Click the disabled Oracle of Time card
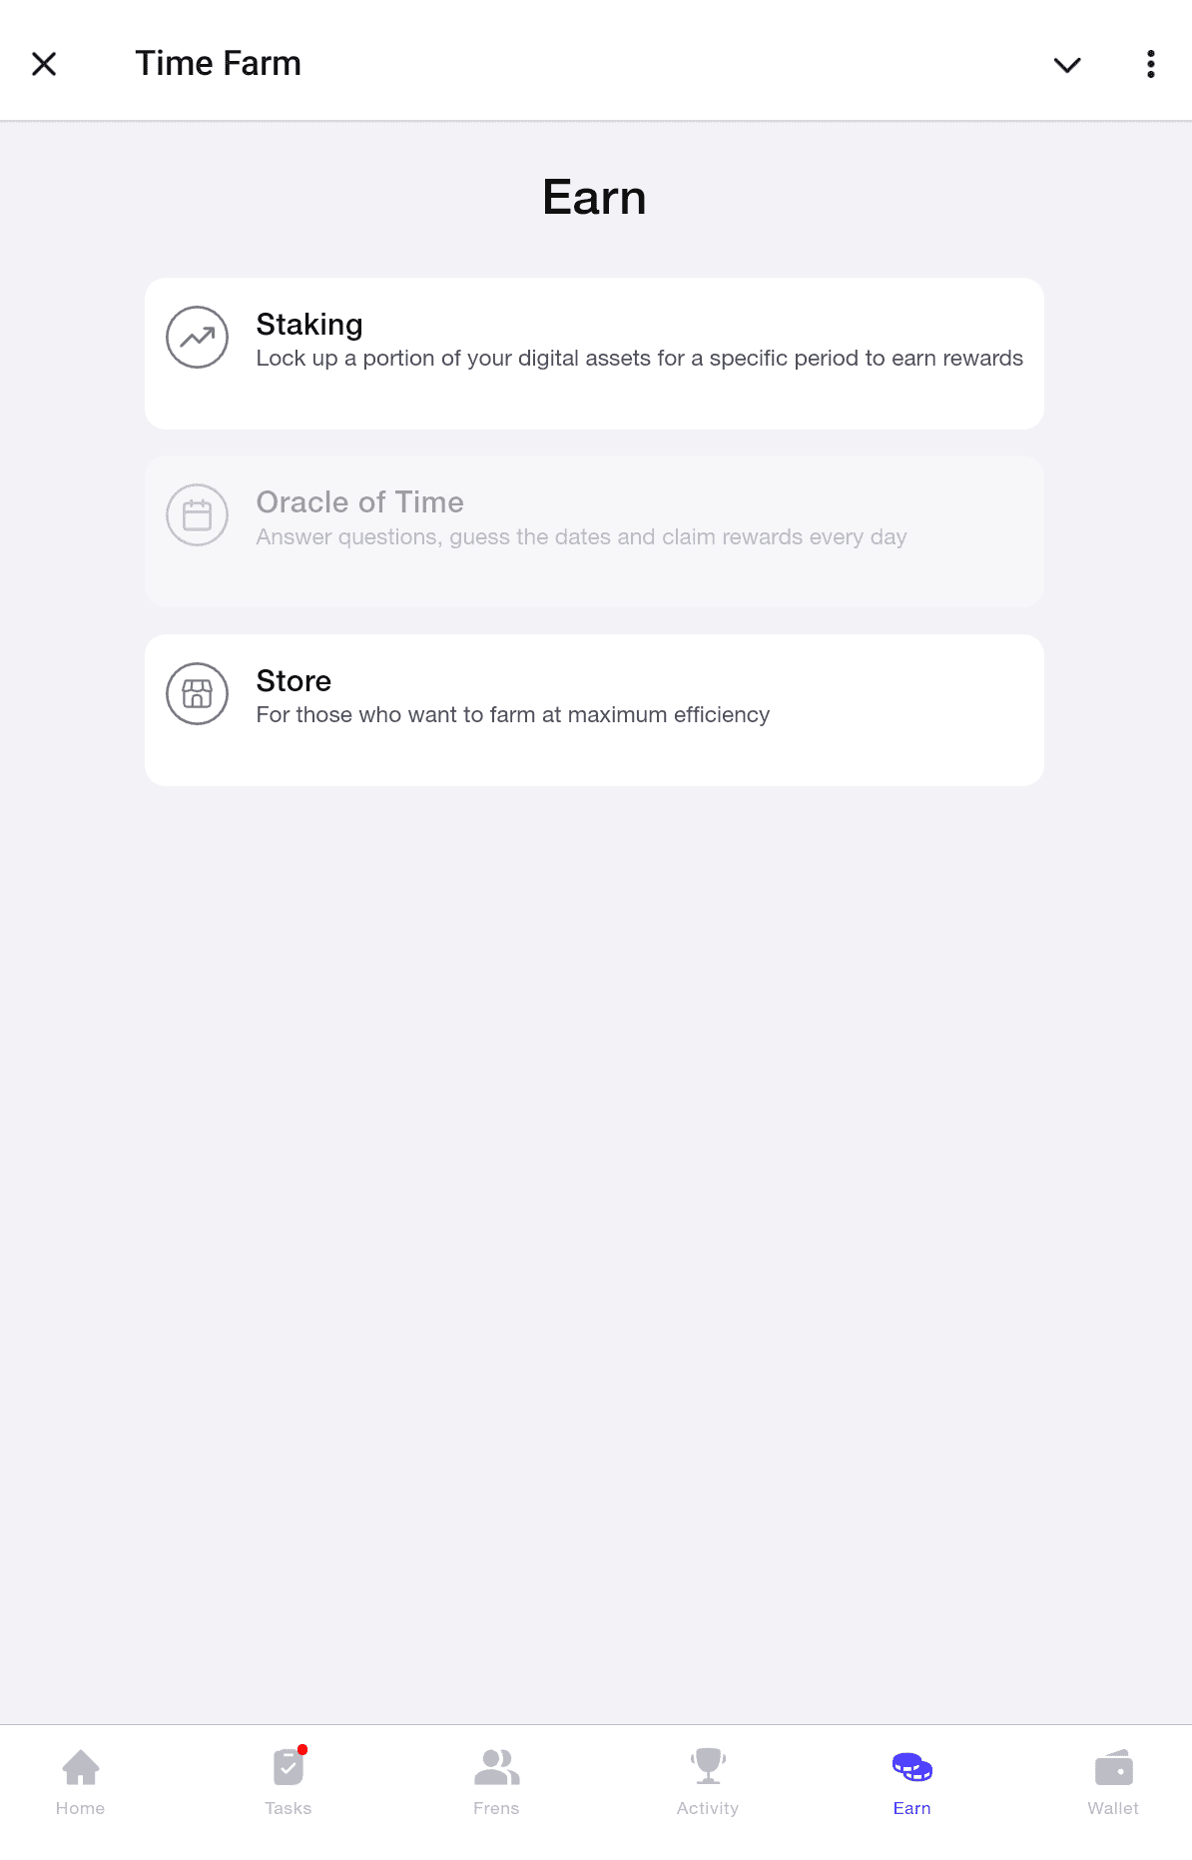This screenshot has width=1192, height=1860. 595,530
